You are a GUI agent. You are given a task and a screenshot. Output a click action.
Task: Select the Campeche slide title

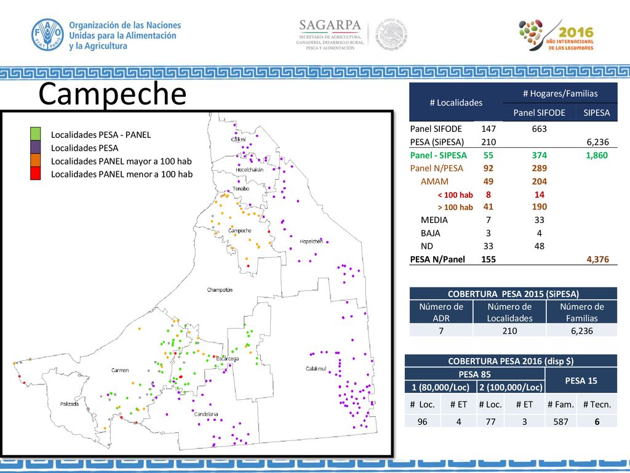113,94
